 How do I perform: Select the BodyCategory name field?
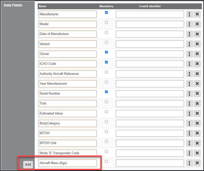click(x=67, y=123)
